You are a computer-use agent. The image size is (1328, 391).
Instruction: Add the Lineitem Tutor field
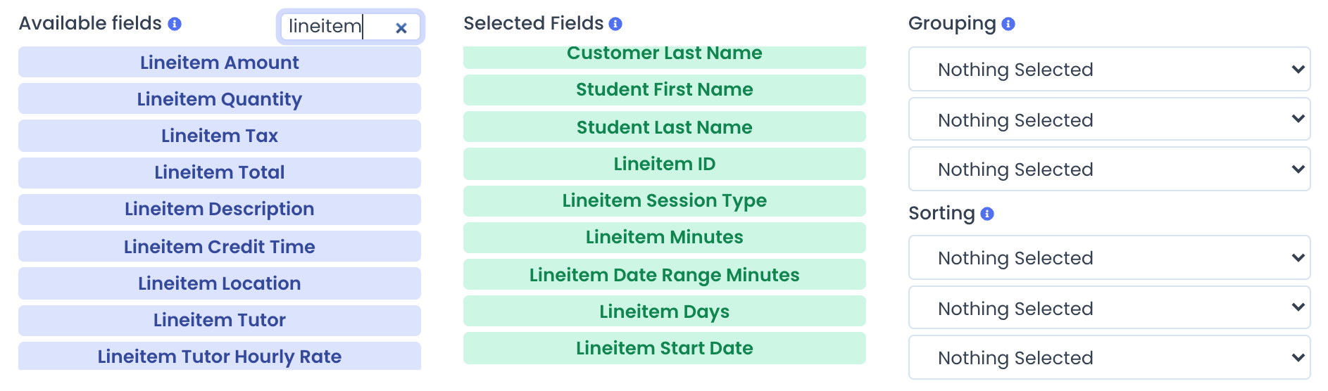pyautogui.click(x=220, y=320)
